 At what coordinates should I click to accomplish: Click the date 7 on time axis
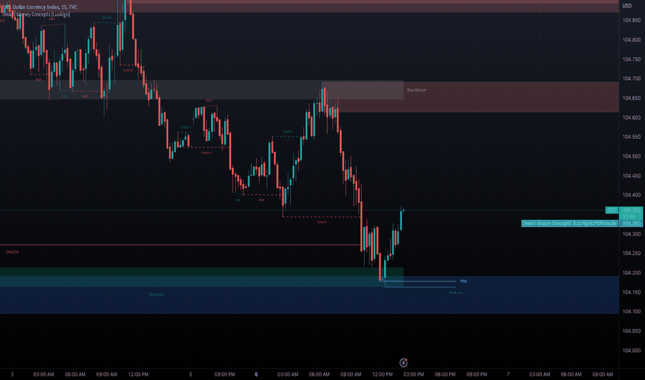508,374
